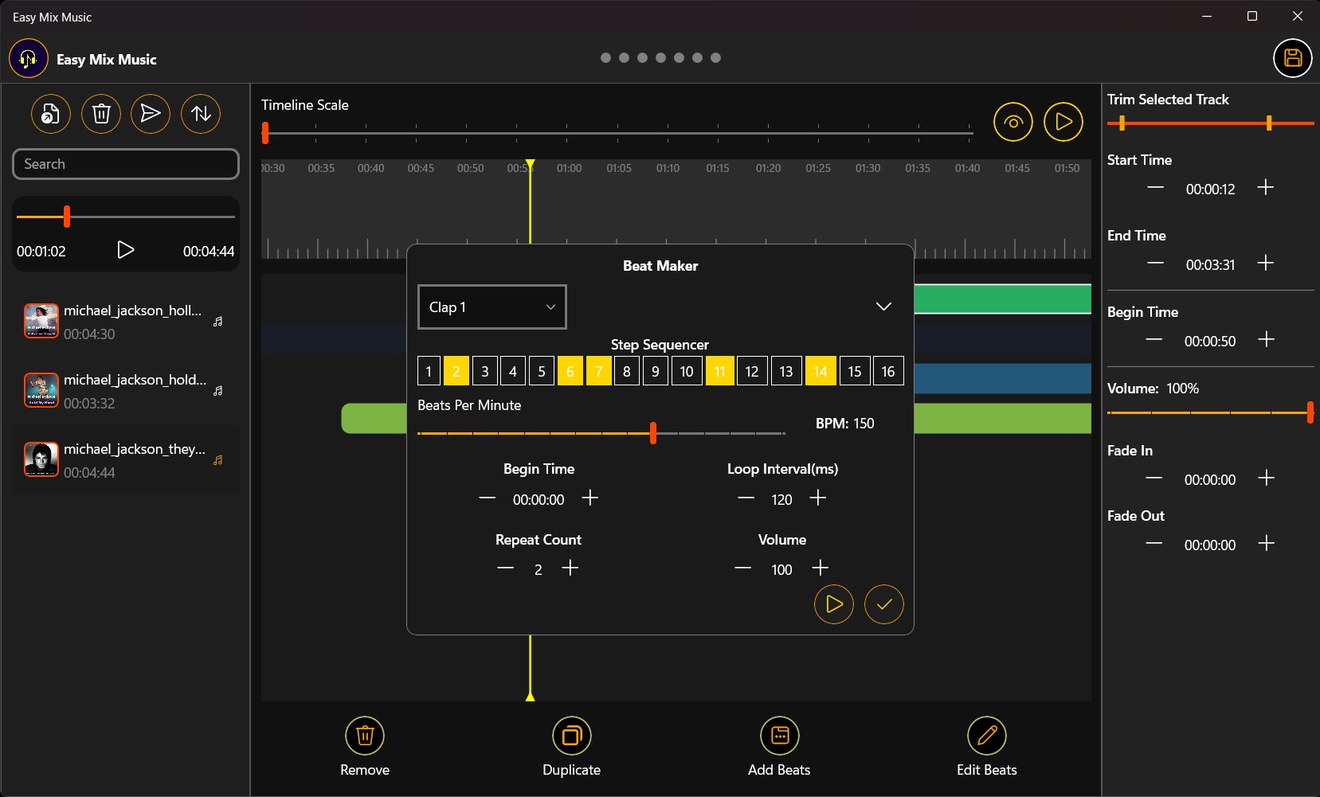Delete the selected track using trash icon
This screenshot has height=797, width=1320.
pyautogui.click(x=100, y=114)
